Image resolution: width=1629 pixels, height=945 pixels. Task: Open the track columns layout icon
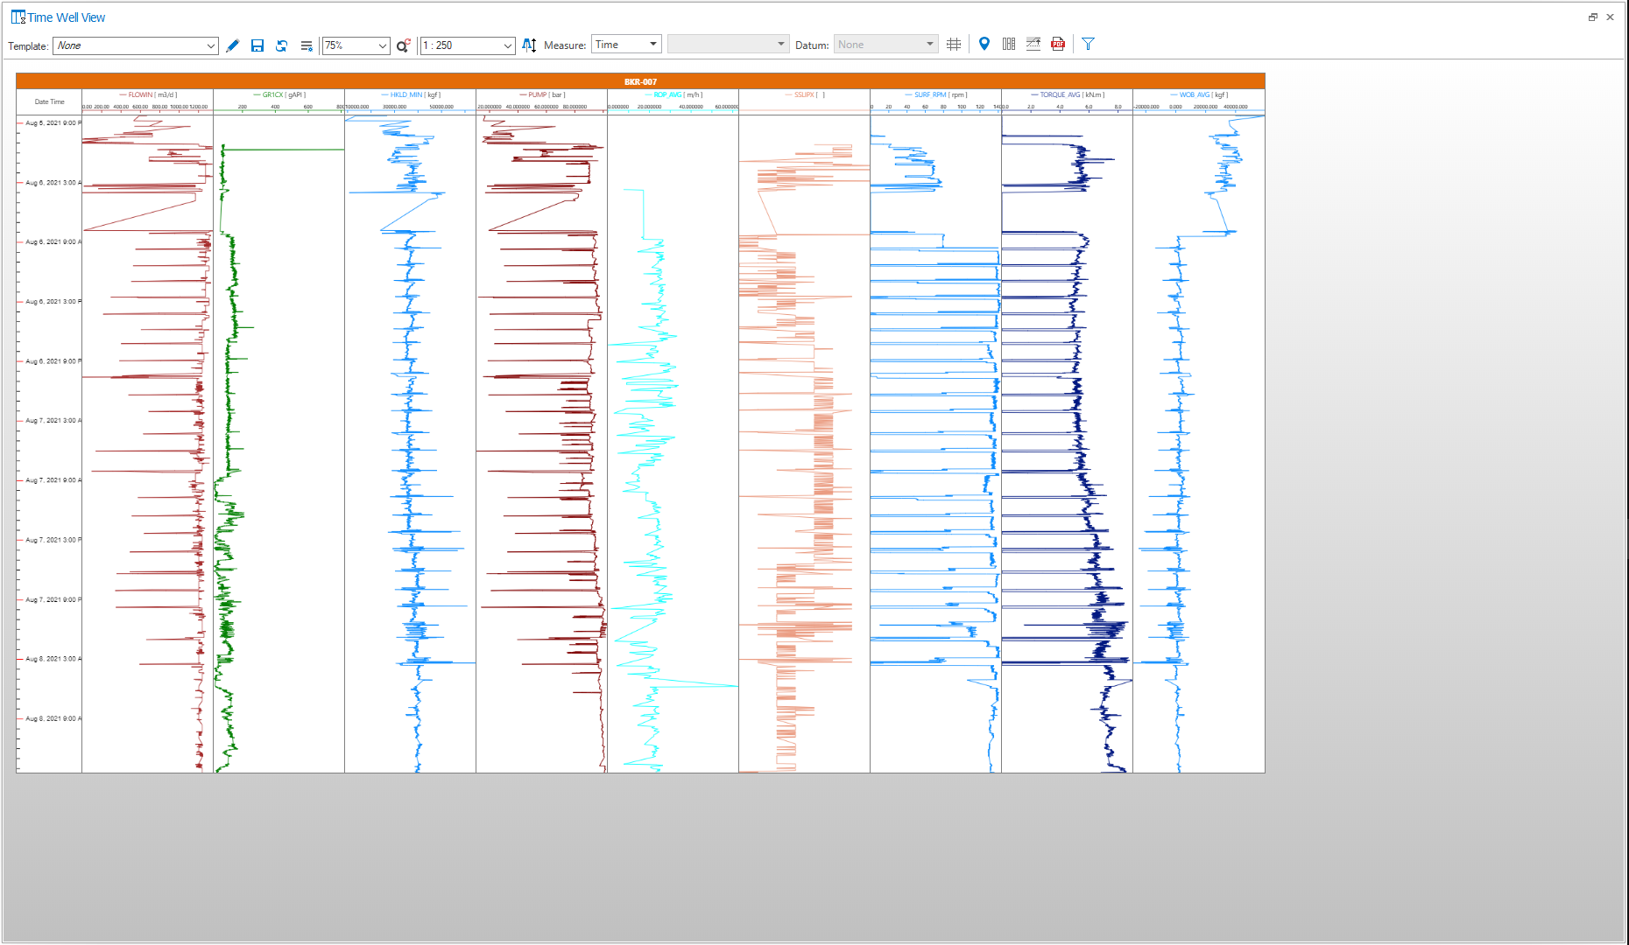click(x=1009, y=45)
